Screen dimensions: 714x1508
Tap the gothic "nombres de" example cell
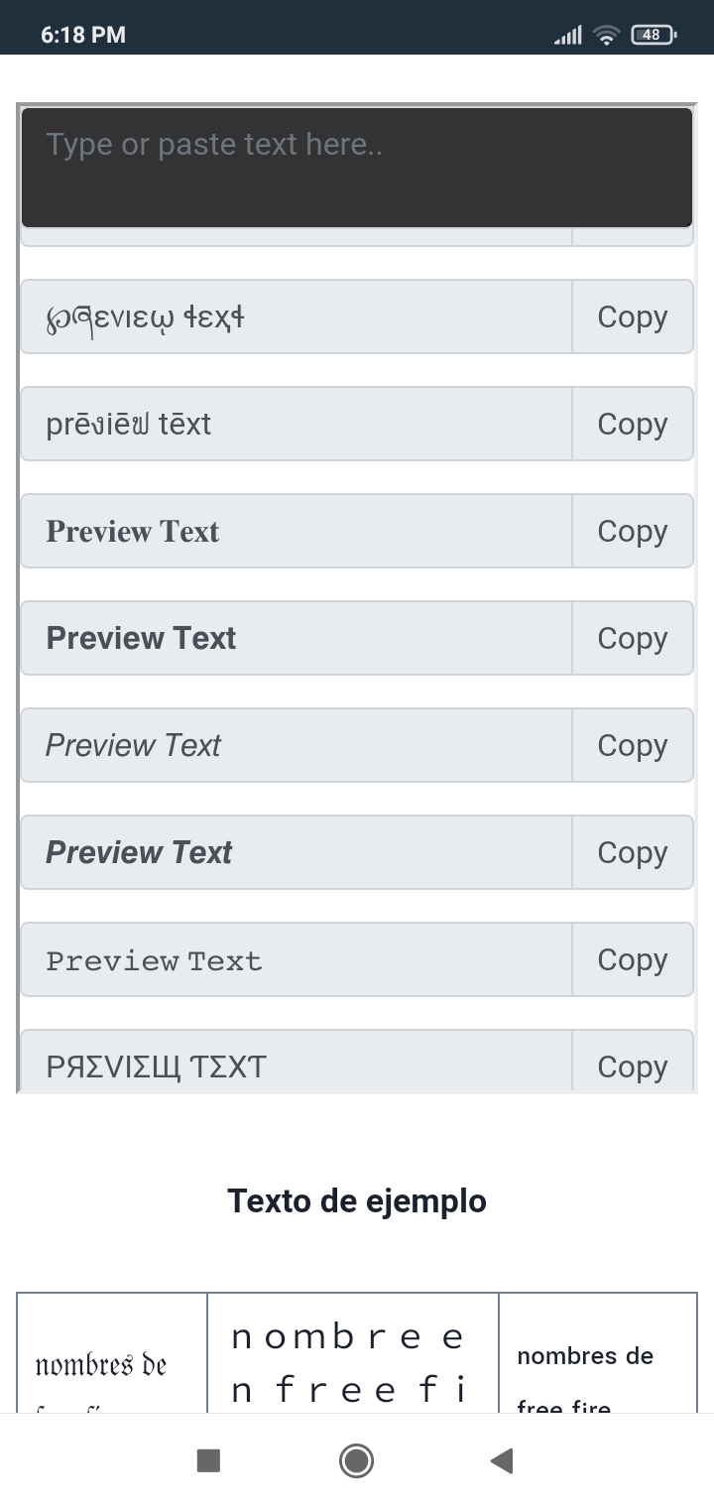pos(111,1364)
